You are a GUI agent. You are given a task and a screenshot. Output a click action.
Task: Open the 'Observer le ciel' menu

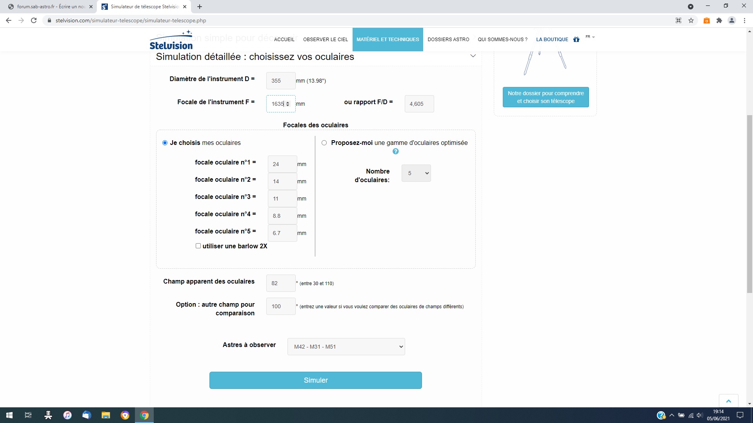[325, 40]
